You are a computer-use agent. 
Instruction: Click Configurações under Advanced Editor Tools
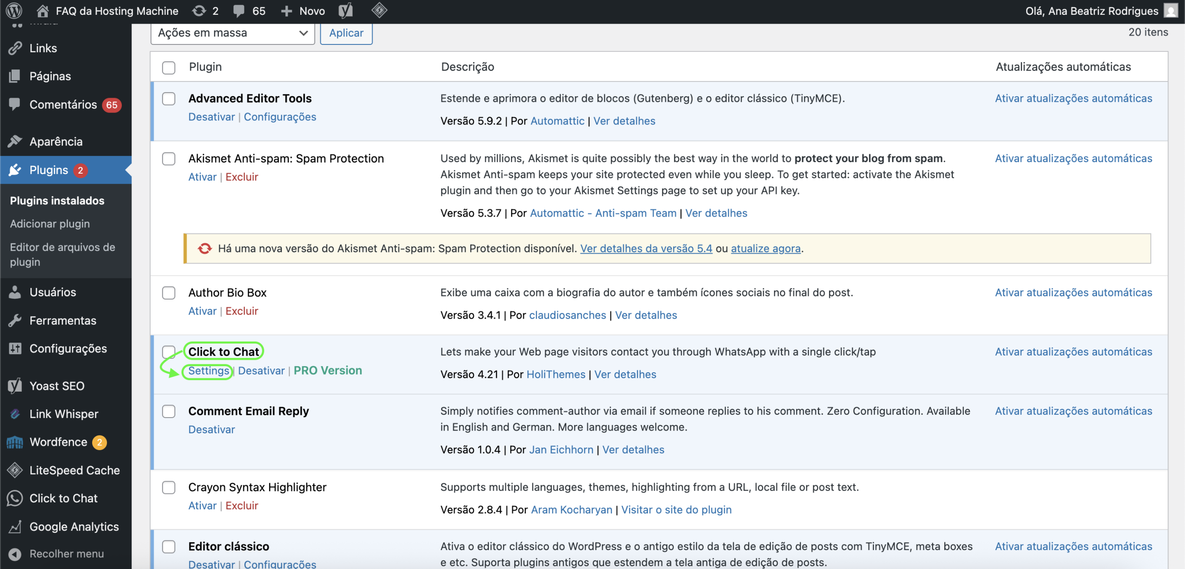[x=280, y=117]
